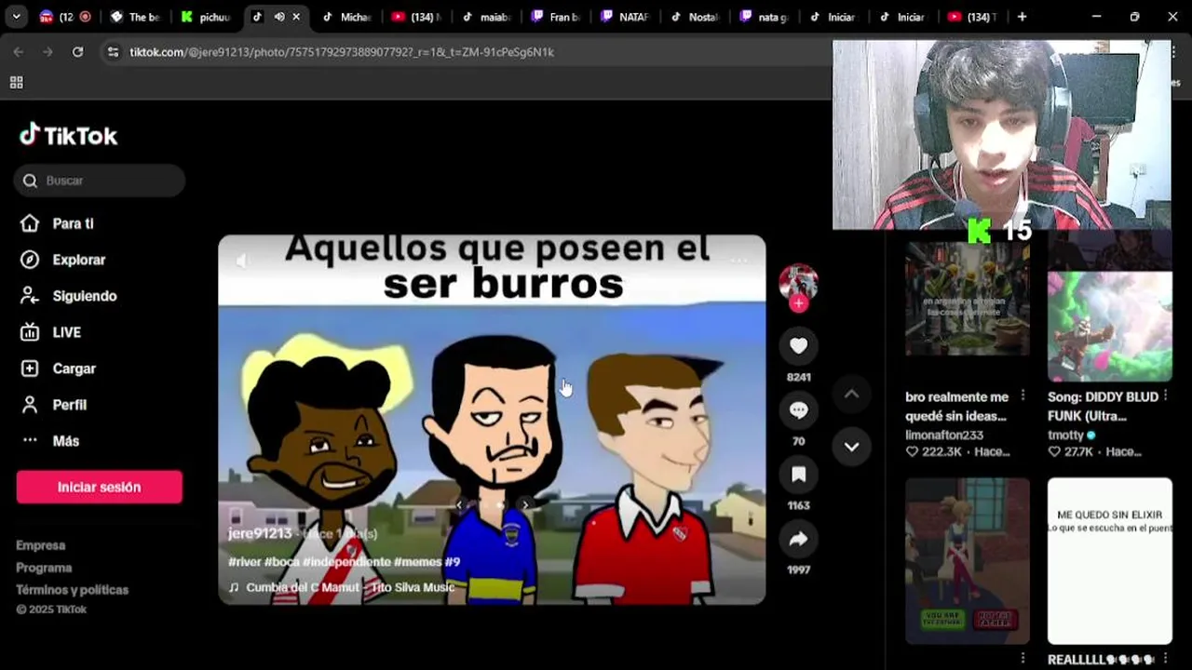Switch to the 'nata g' Twitch tab
Screen dimensions: 1192x670
point(765,17)
